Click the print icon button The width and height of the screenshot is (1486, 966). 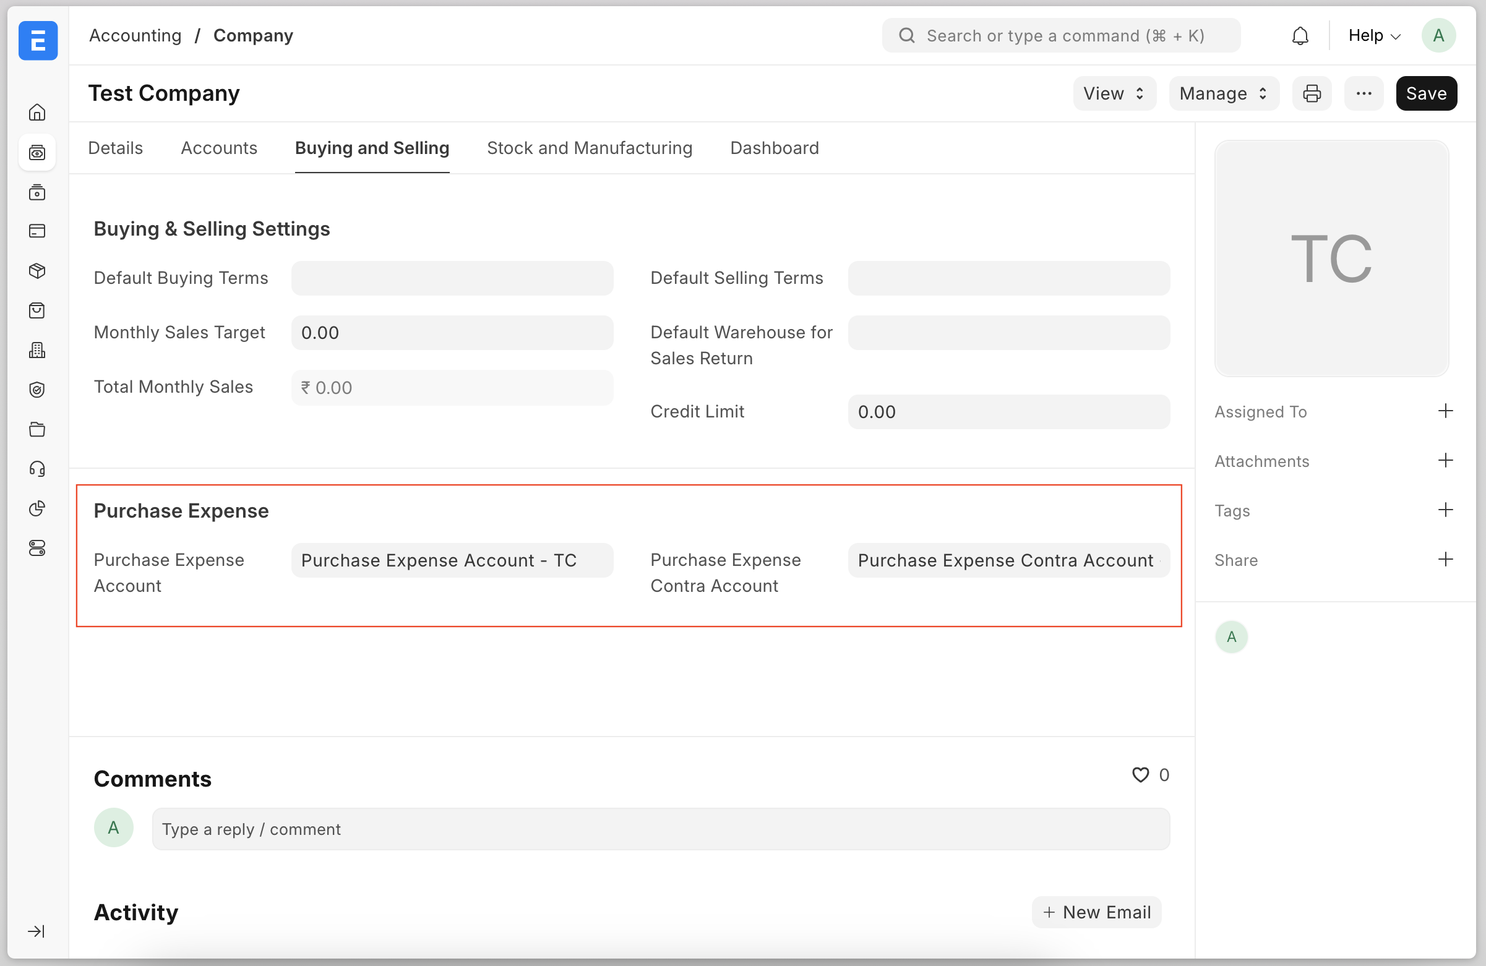[x=1312, y=93]
